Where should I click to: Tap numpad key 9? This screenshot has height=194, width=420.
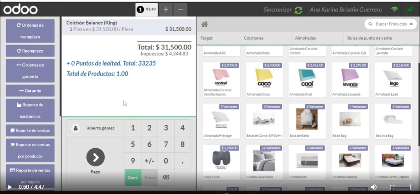[x=133, y=161]
